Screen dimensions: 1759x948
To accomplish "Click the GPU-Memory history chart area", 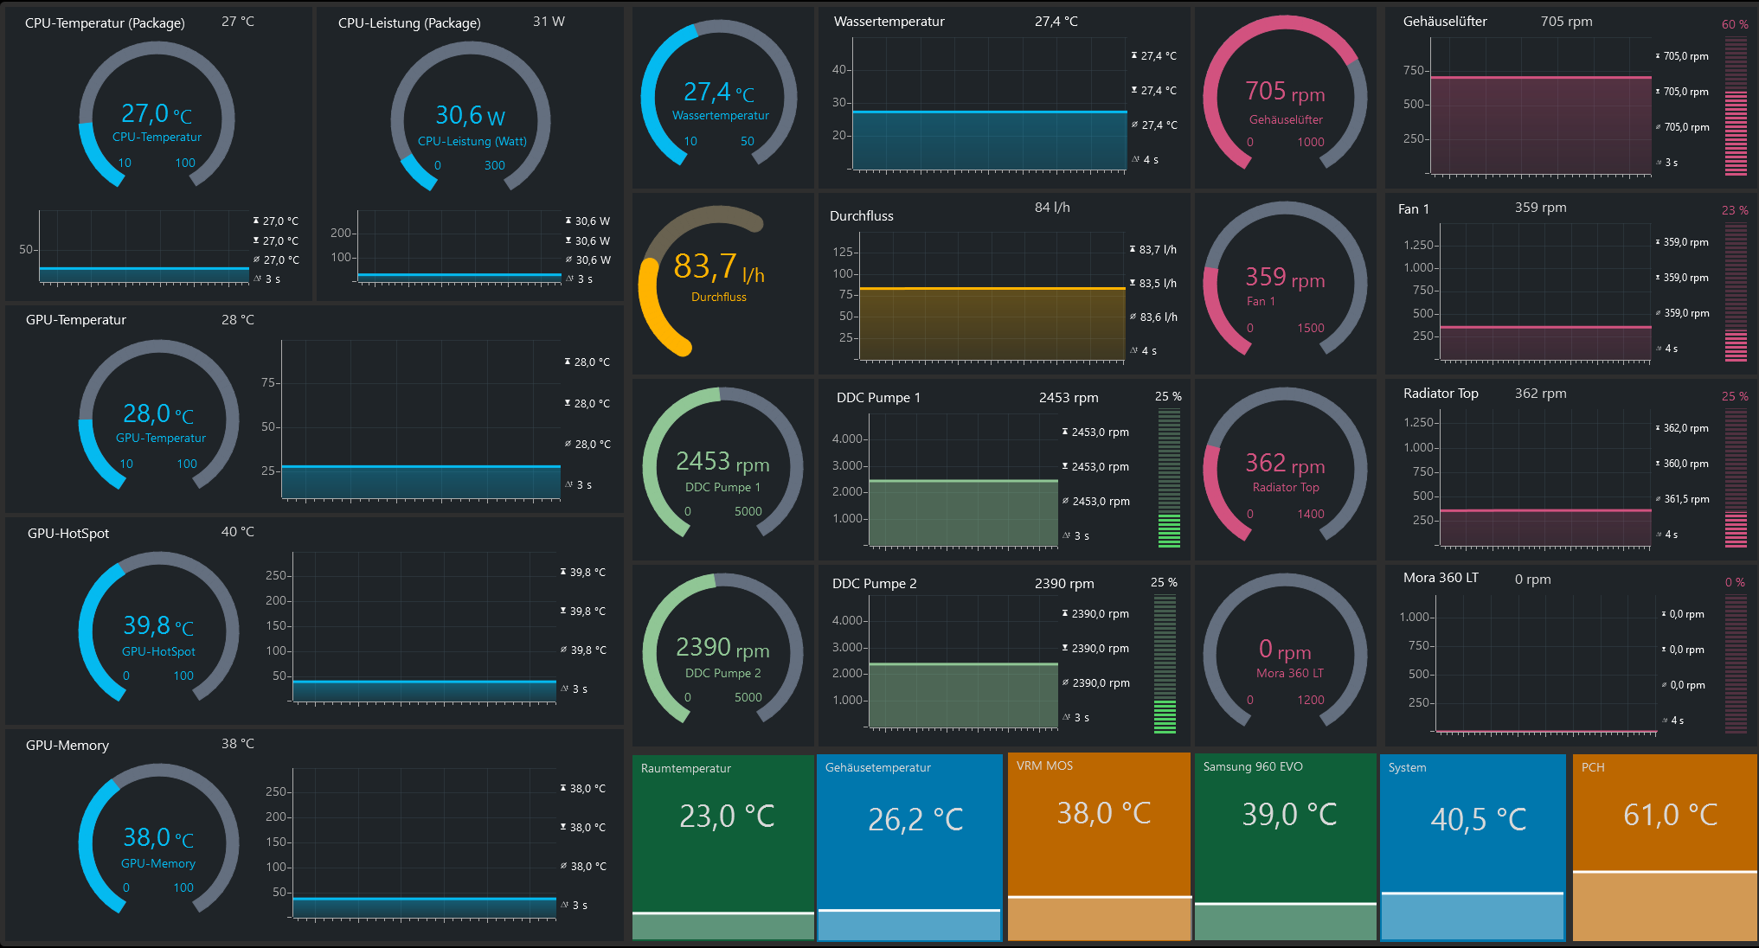I will 424,843.
